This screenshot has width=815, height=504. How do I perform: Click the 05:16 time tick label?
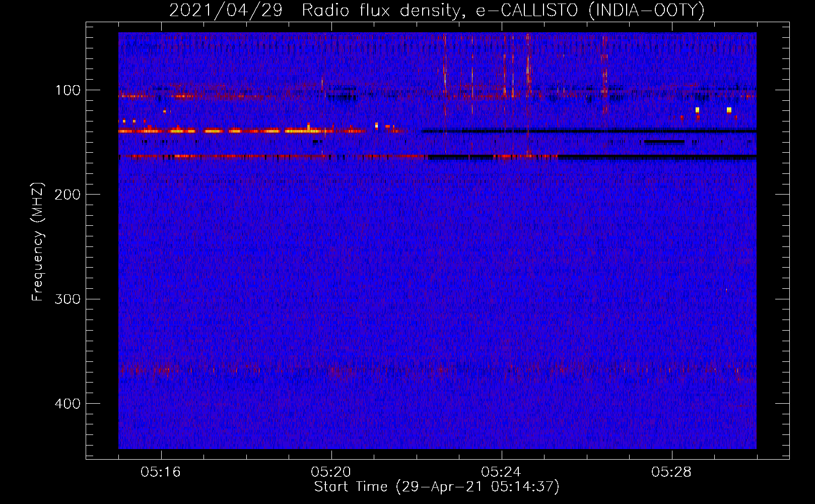tap(161, 472)
